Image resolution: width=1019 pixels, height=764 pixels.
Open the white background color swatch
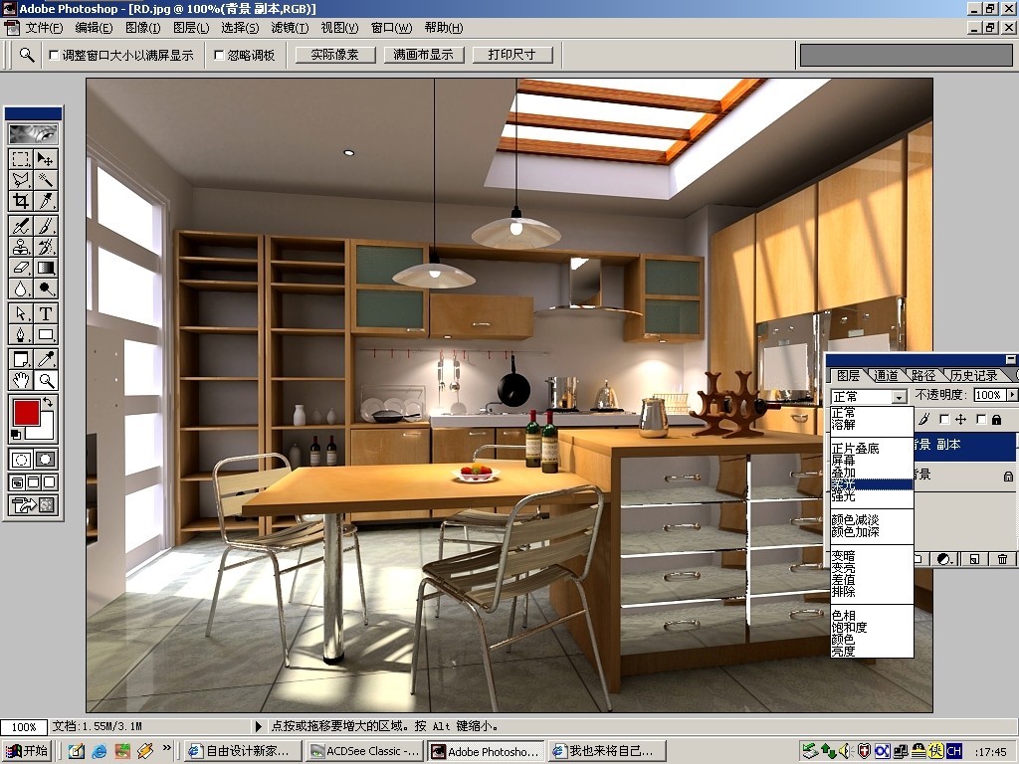tap(44, 430)
